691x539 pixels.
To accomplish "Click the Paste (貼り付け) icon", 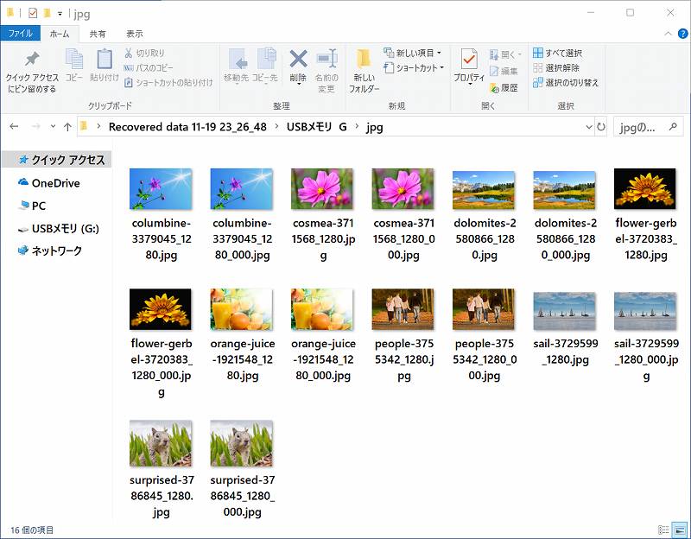I will [x=105, y=67].
